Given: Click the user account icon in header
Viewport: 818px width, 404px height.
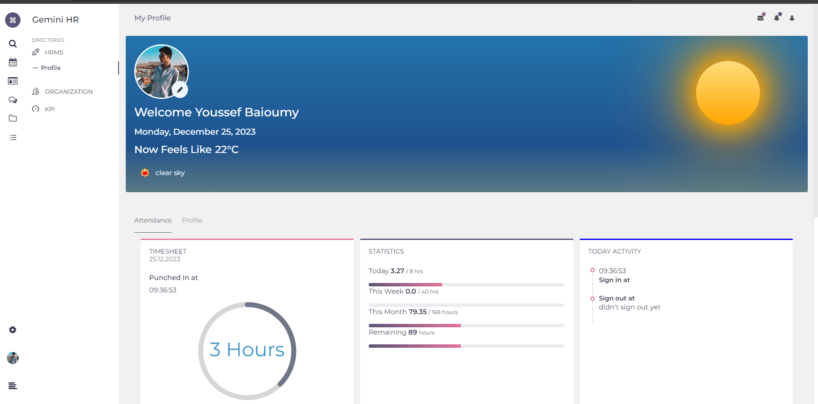Looking at the screenshot, I should (x=792, y=18).
